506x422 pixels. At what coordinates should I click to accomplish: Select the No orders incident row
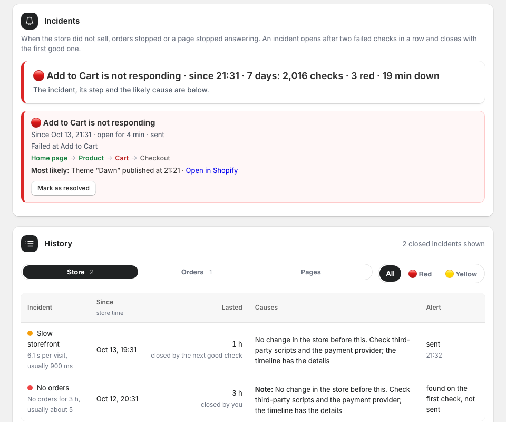[x=253, y=399]
